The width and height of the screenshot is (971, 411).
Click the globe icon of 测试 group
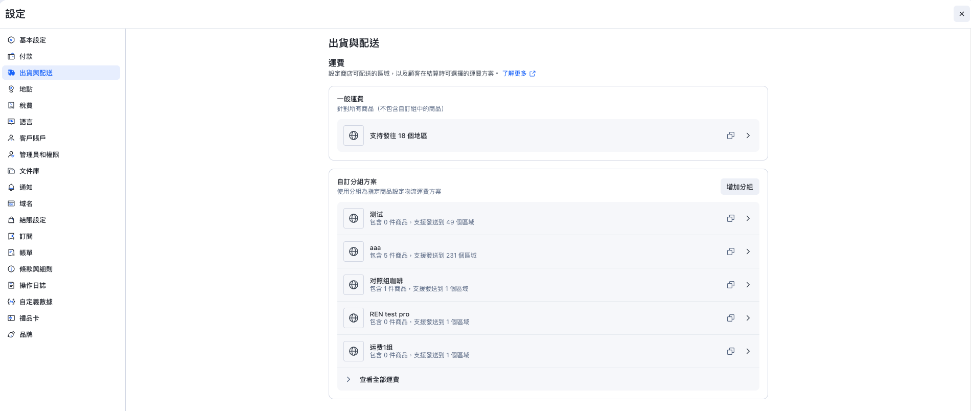coord(354,218)
